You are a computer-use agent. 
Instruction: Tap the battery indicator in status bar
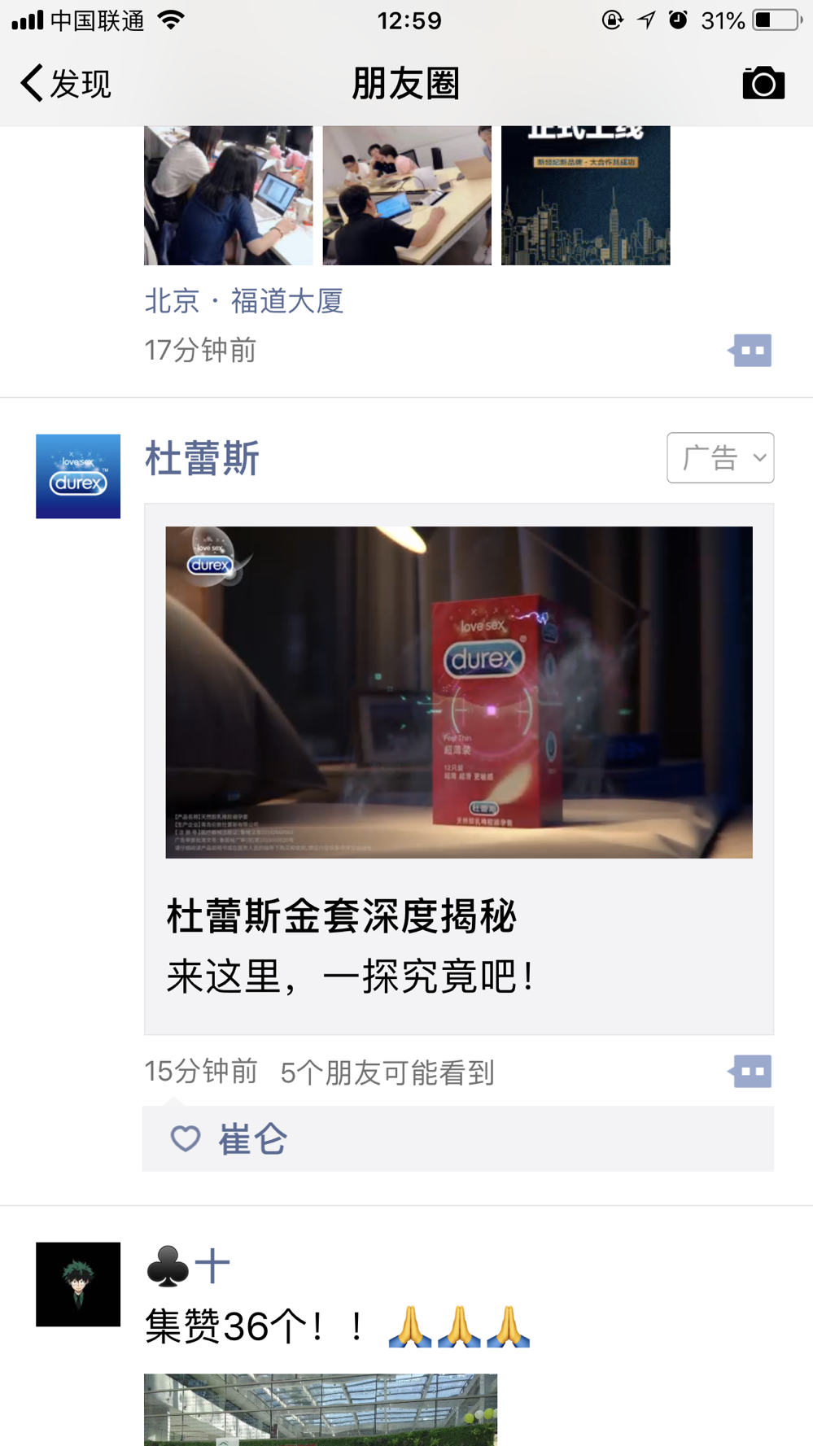(x=777, y=20)
